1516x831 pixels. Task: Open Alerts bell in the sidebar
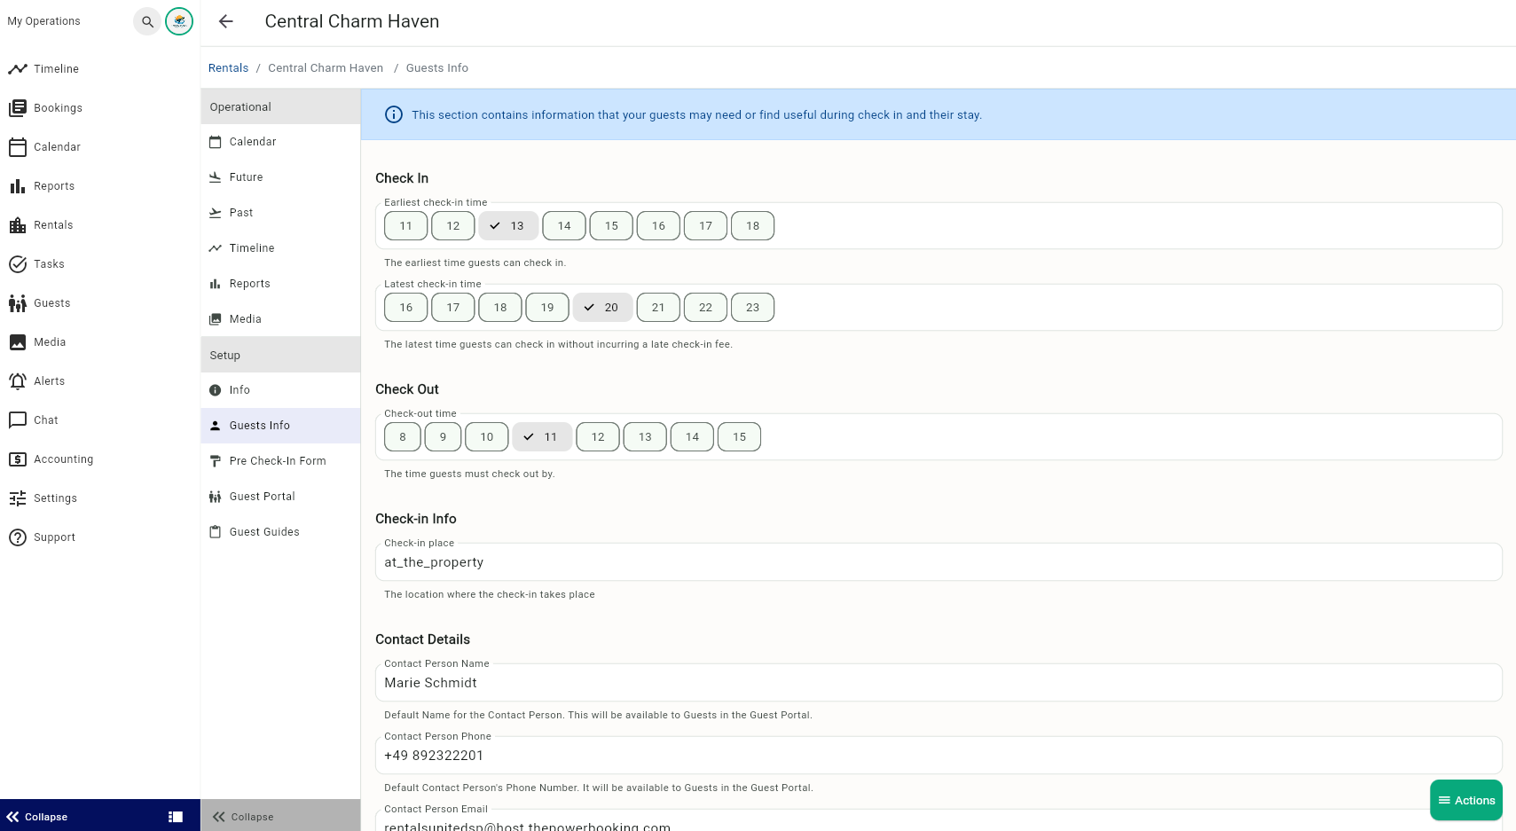coord(100,381)
